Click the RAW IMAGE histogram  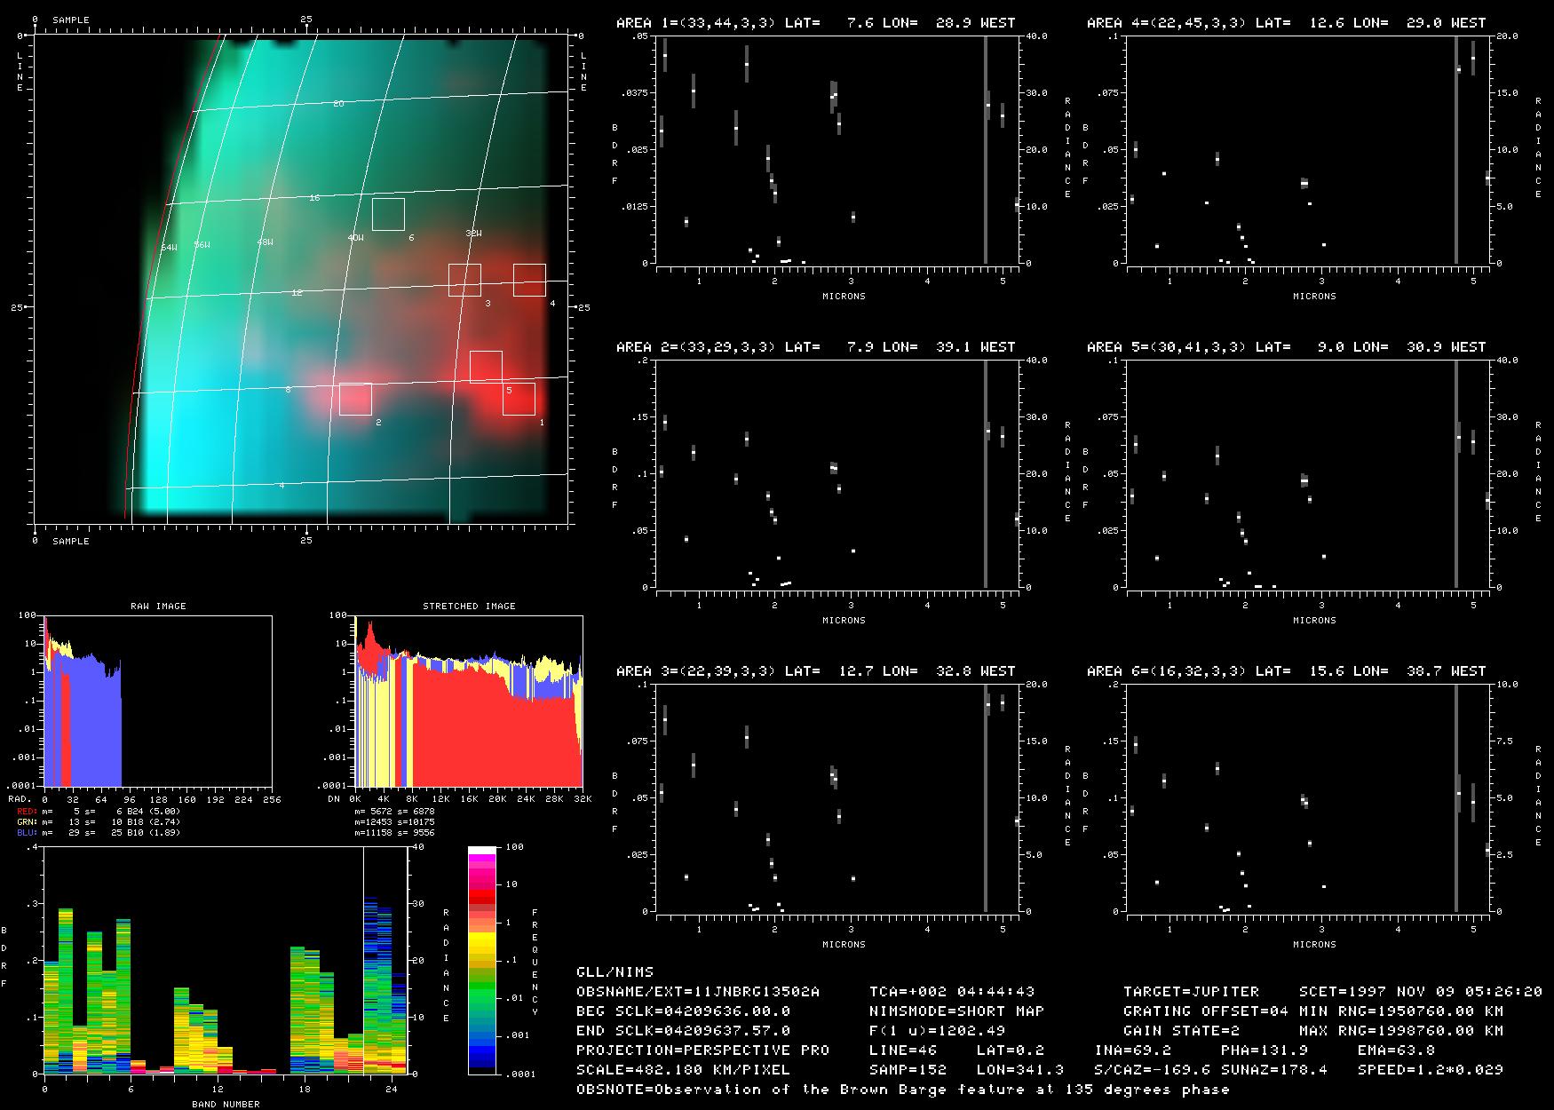tap(158, 701)
